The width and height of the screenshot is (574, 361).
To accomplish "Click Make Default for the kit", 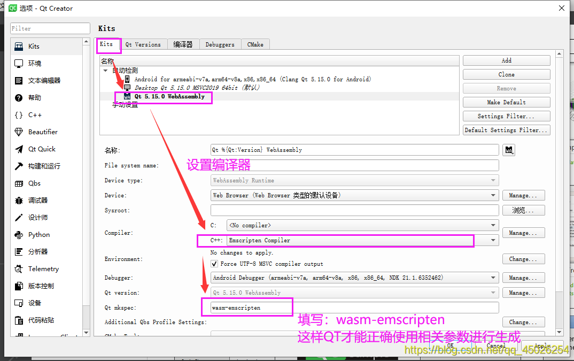I will 506,102.
